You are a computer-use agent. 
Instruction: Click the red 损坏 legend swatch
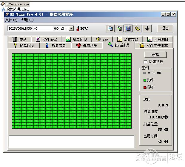click(145, 88)
